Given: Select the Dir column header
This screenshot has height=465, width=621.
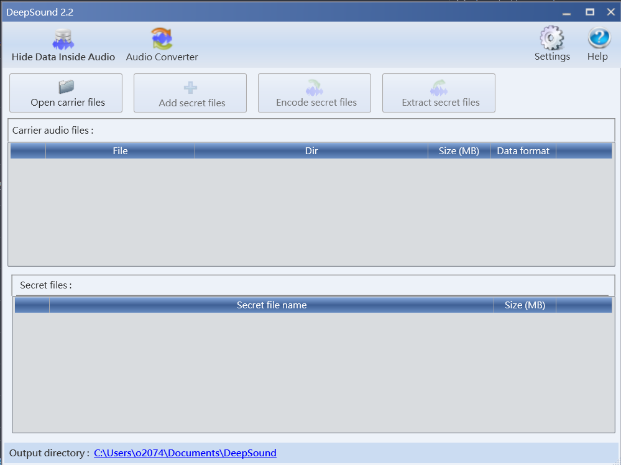Looking at the screenshot, I should point(311,151).
